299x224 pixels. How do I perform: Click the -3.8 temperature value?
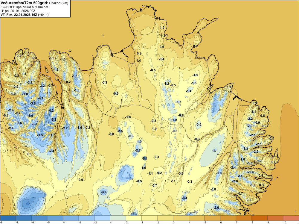33,103
